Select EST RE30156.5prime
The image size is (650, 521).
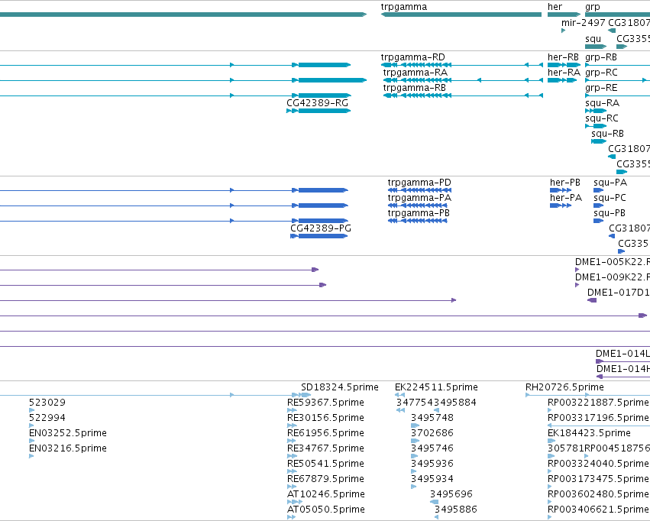(325, 418)
